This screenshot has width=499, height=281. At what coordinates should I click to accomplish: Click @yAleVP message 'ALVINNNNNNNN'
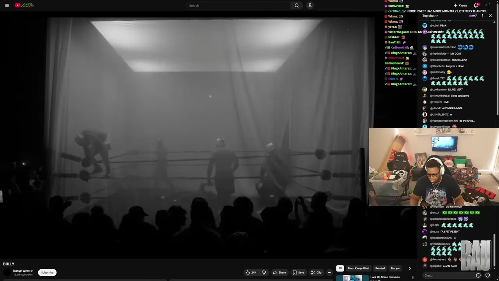(452, 108)
